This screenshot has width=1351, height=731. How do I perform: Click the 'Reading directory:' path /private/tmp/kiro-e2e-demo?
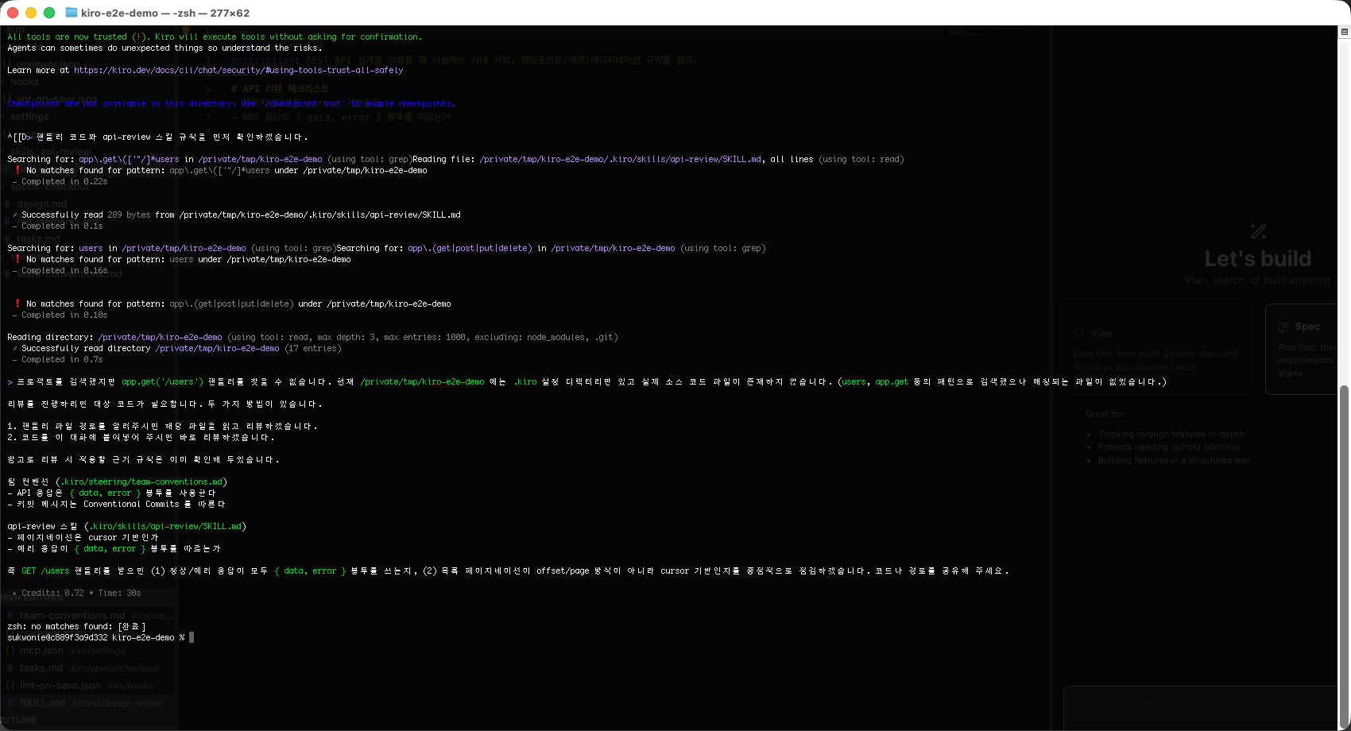pos(160,337)
